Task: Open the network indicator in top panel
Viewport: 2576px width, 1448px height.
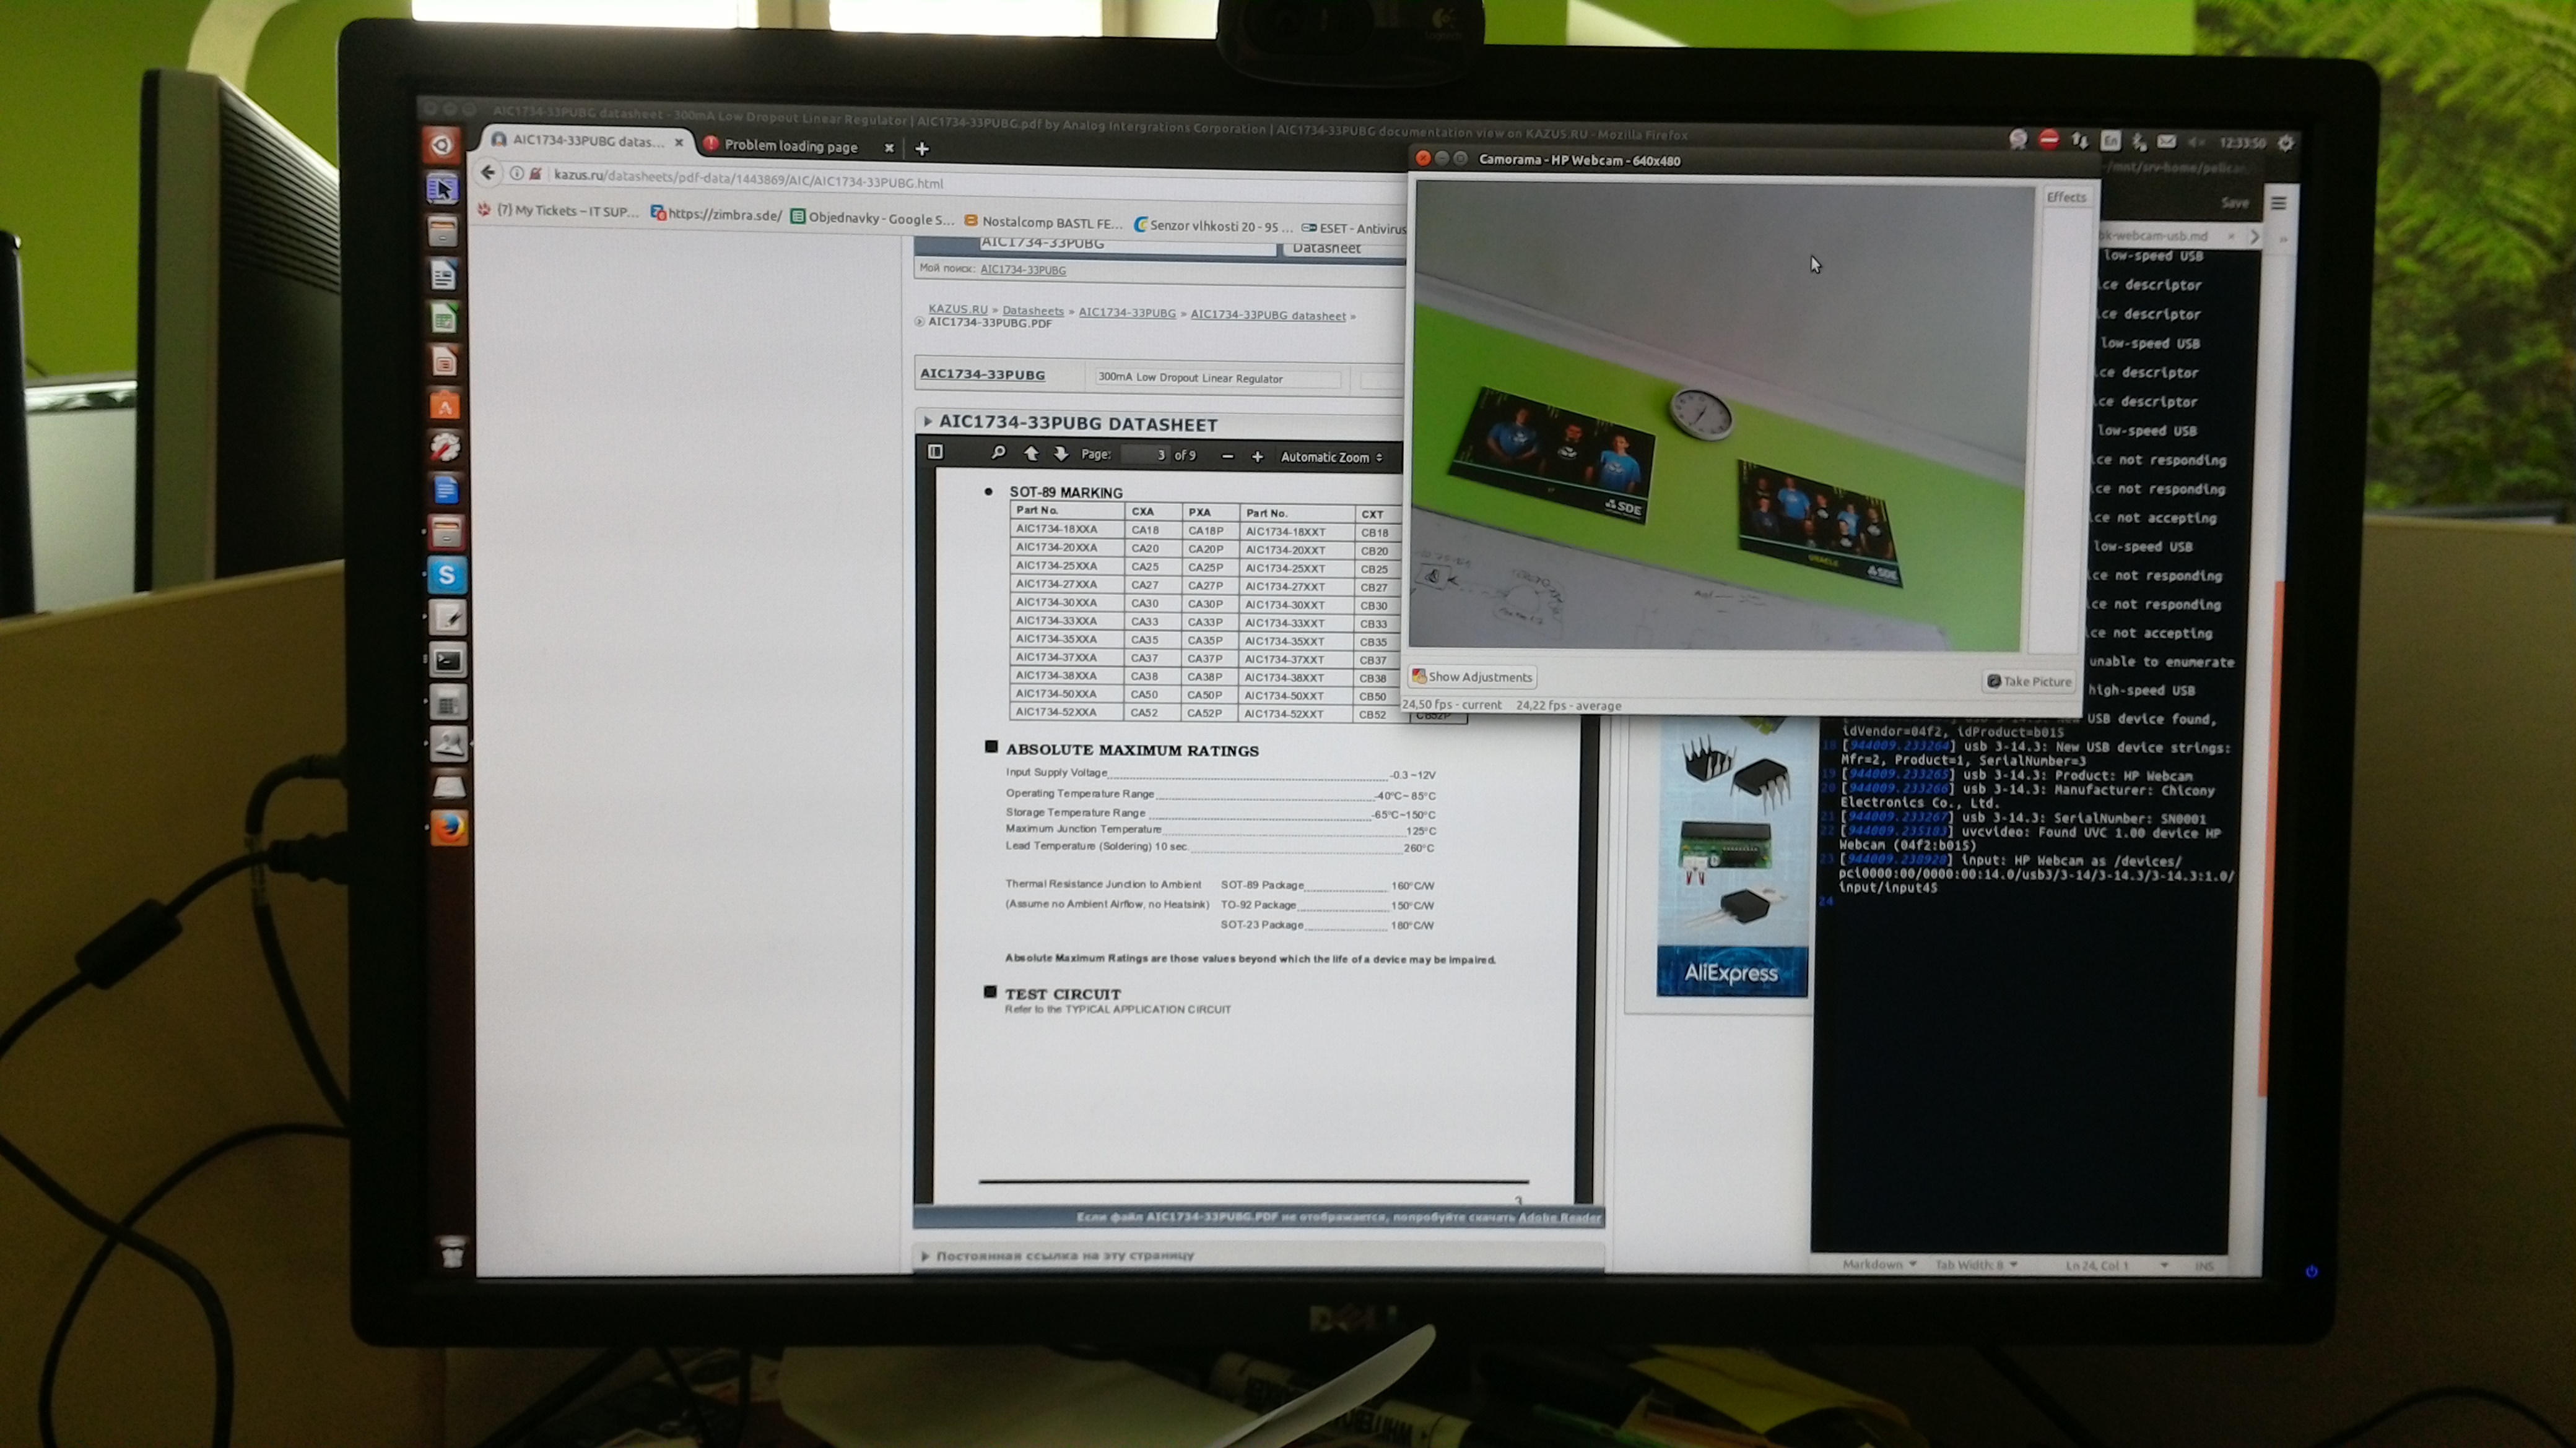Action: [x=2080, y=141]
